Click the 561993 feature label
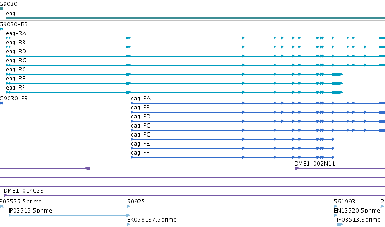 pos(344,202)
